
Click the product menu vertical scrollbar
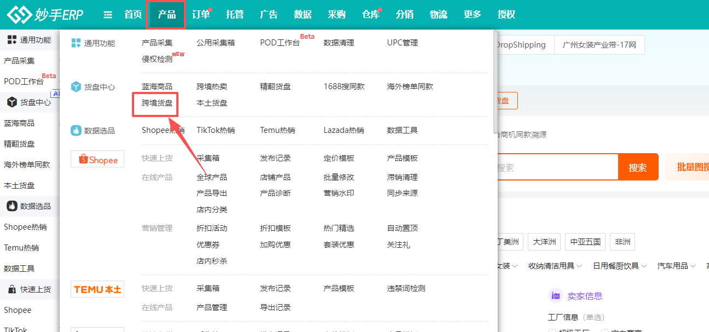[x=495, y=82]
